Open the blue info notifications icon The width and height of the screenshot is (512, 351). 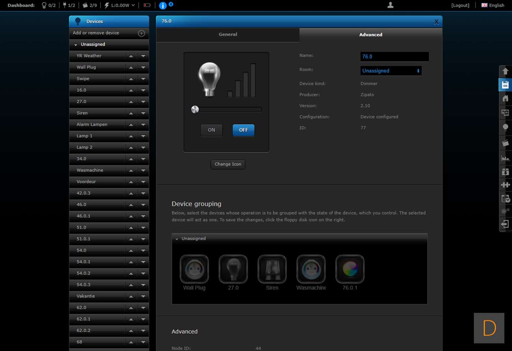coord(163,6)
